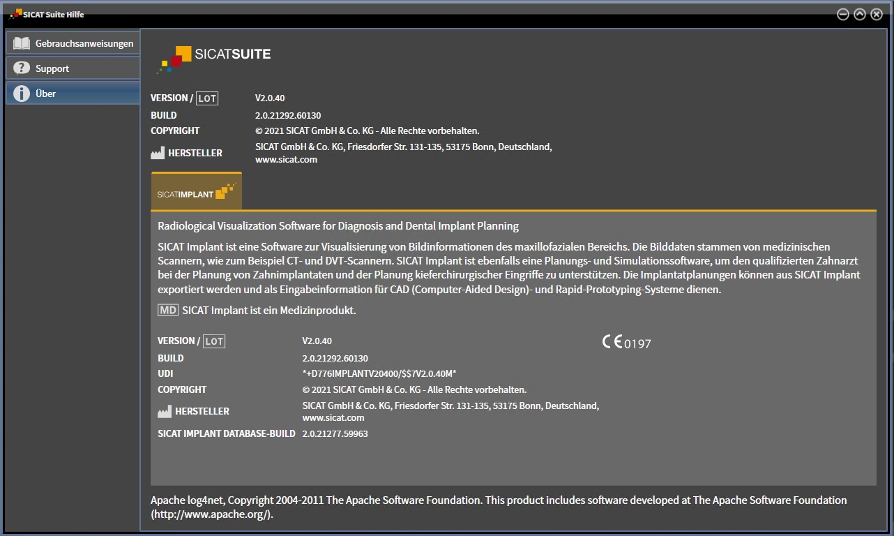Close the SICAT Suite Hilfe window
This screenshot has height=536, width=894.
(x=877, y=14)
